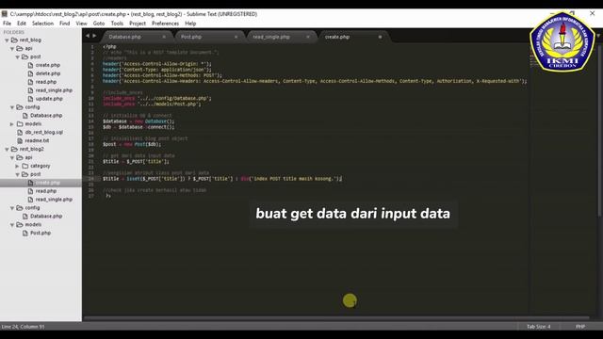The image size is (603, 339).
Task: Click the rest_blog root folder icon
Action: click(x=14, y=40)
